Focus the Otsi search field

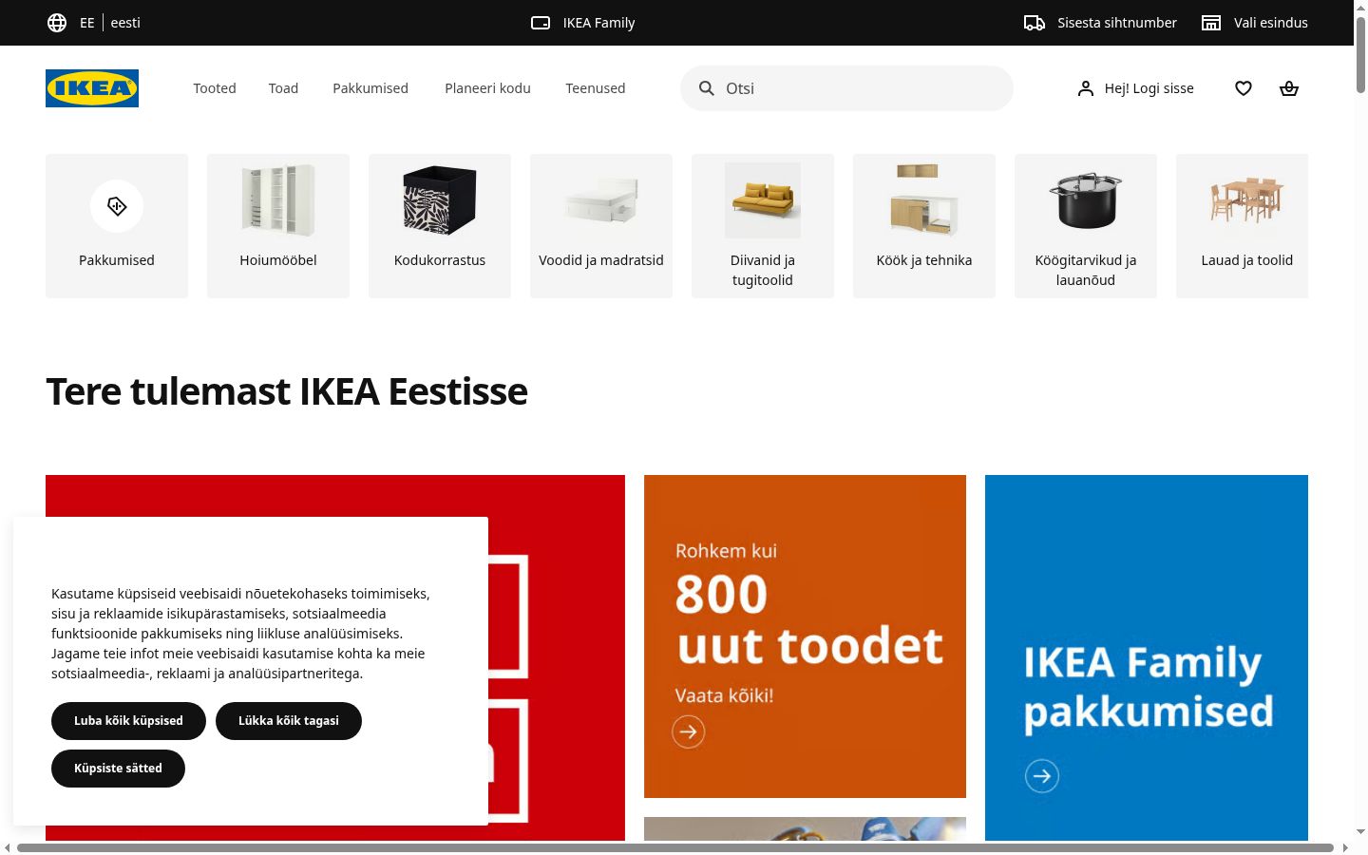pos(846,88)
